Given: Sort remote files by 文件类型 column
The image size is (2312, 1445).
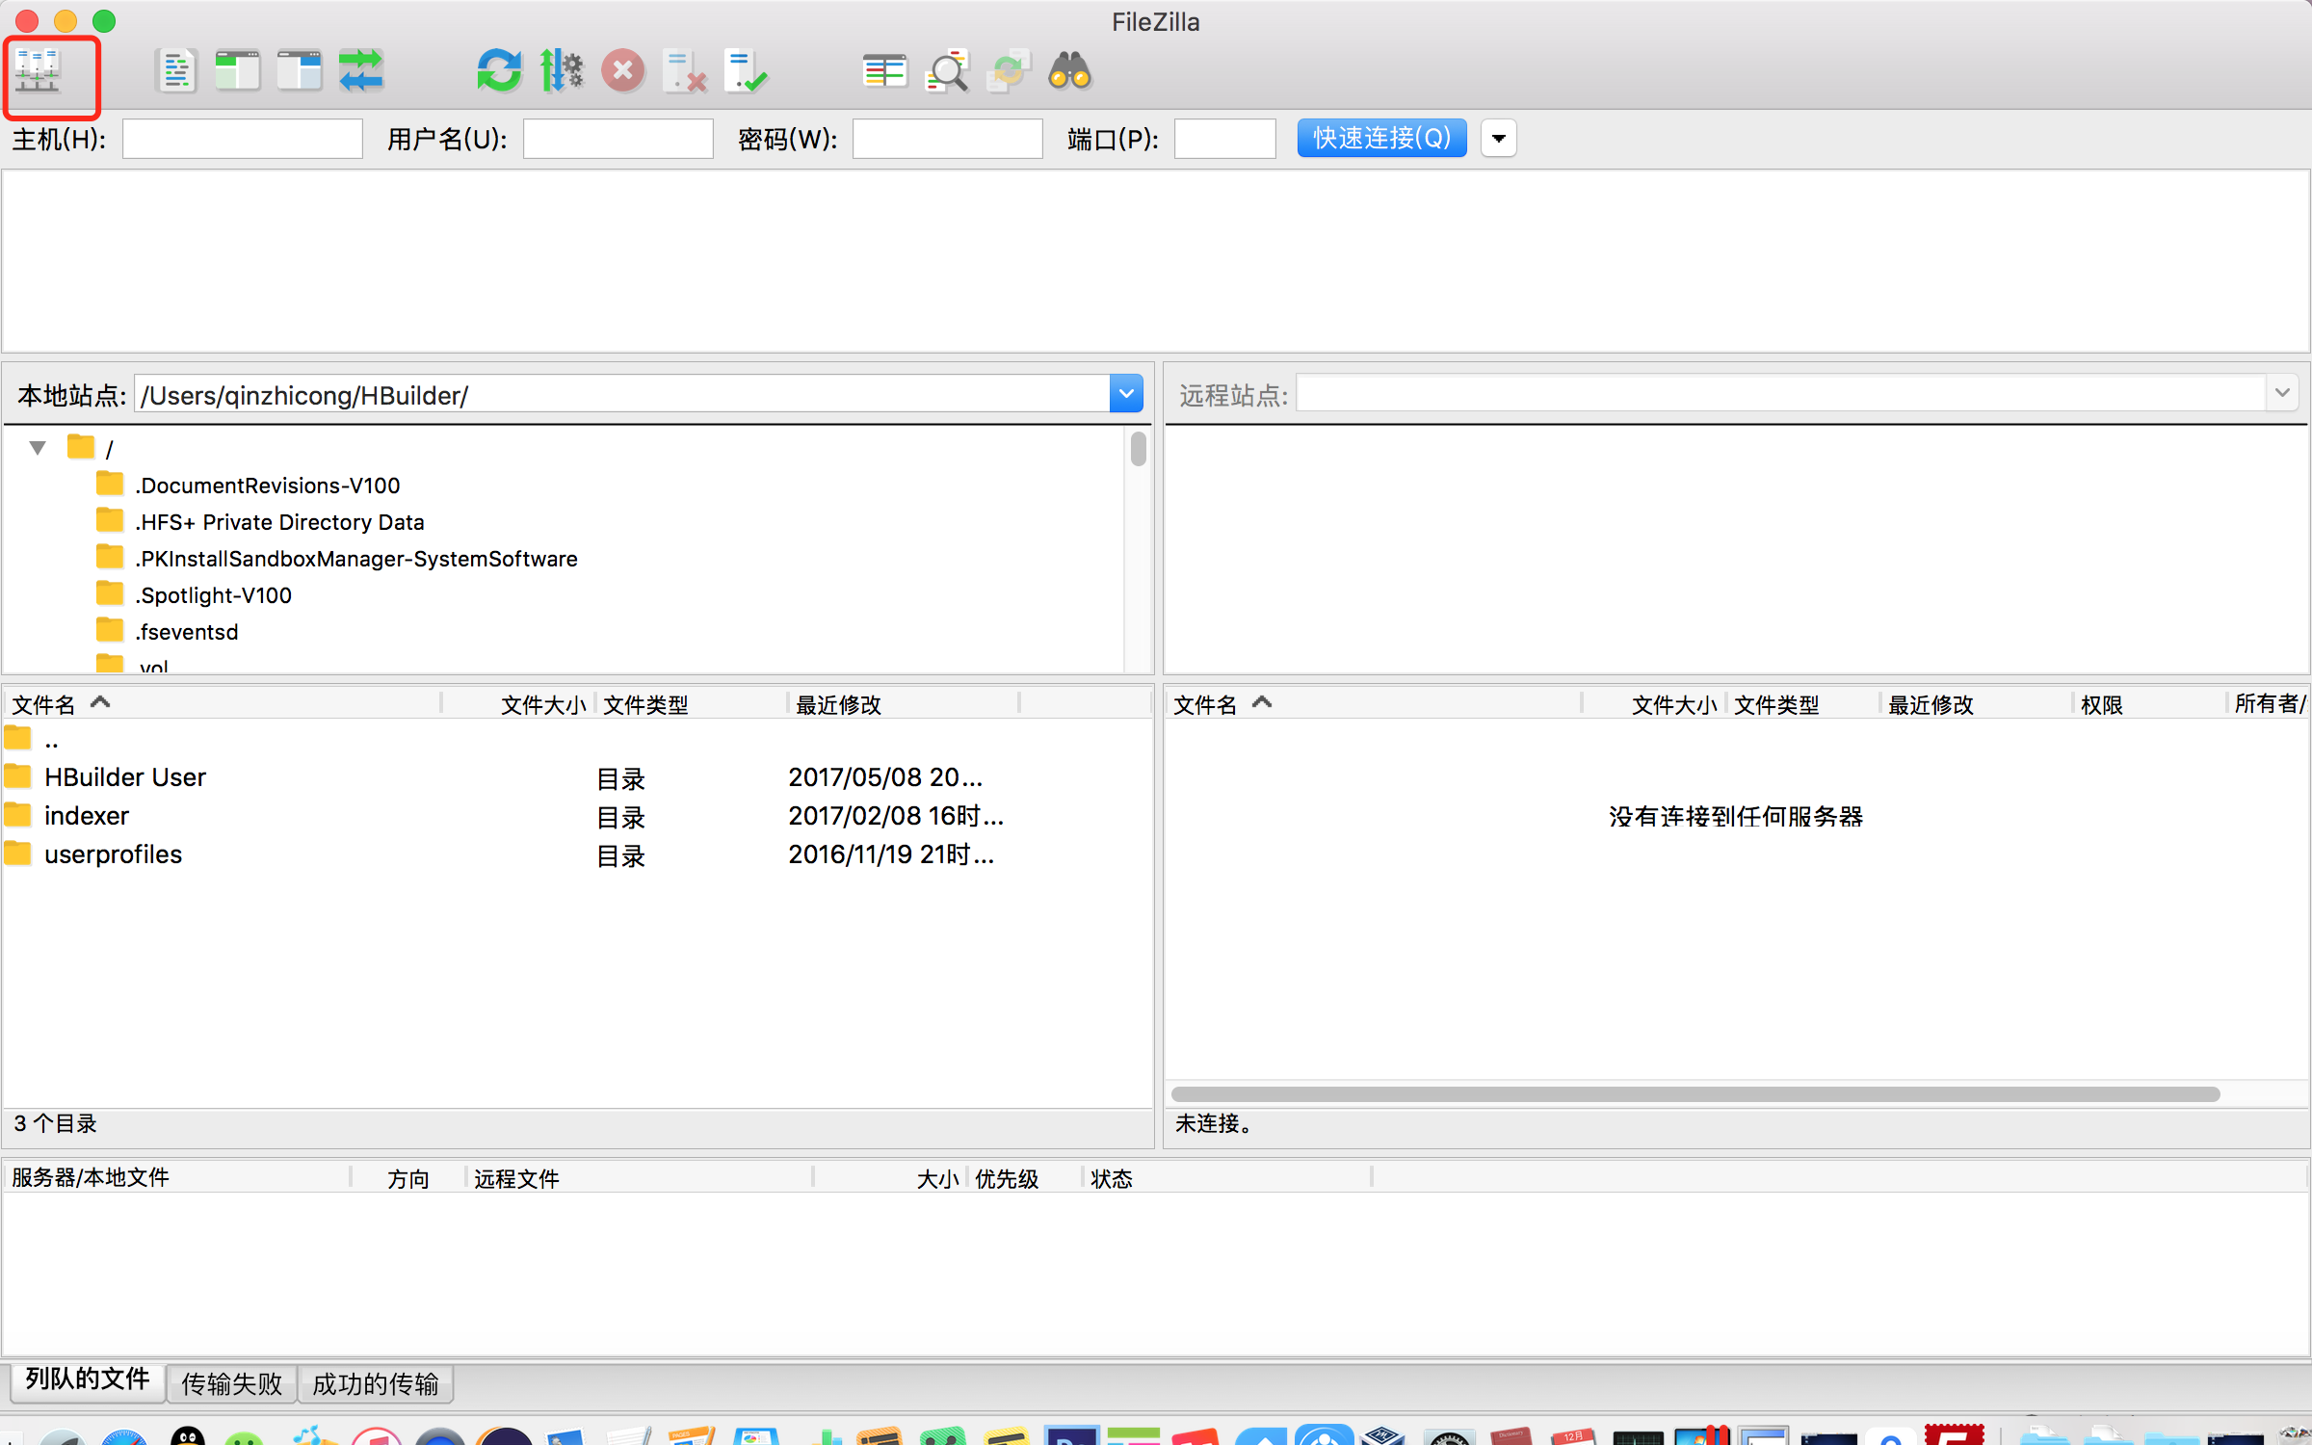Looking at the screenshot, I should pos(1803,704).
